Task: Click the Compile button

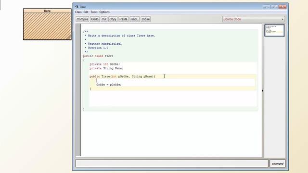Action: point(82,19)
